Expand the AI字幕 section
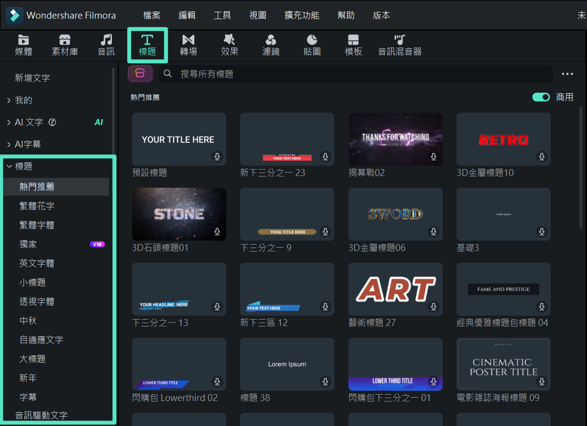 (9, 144)
